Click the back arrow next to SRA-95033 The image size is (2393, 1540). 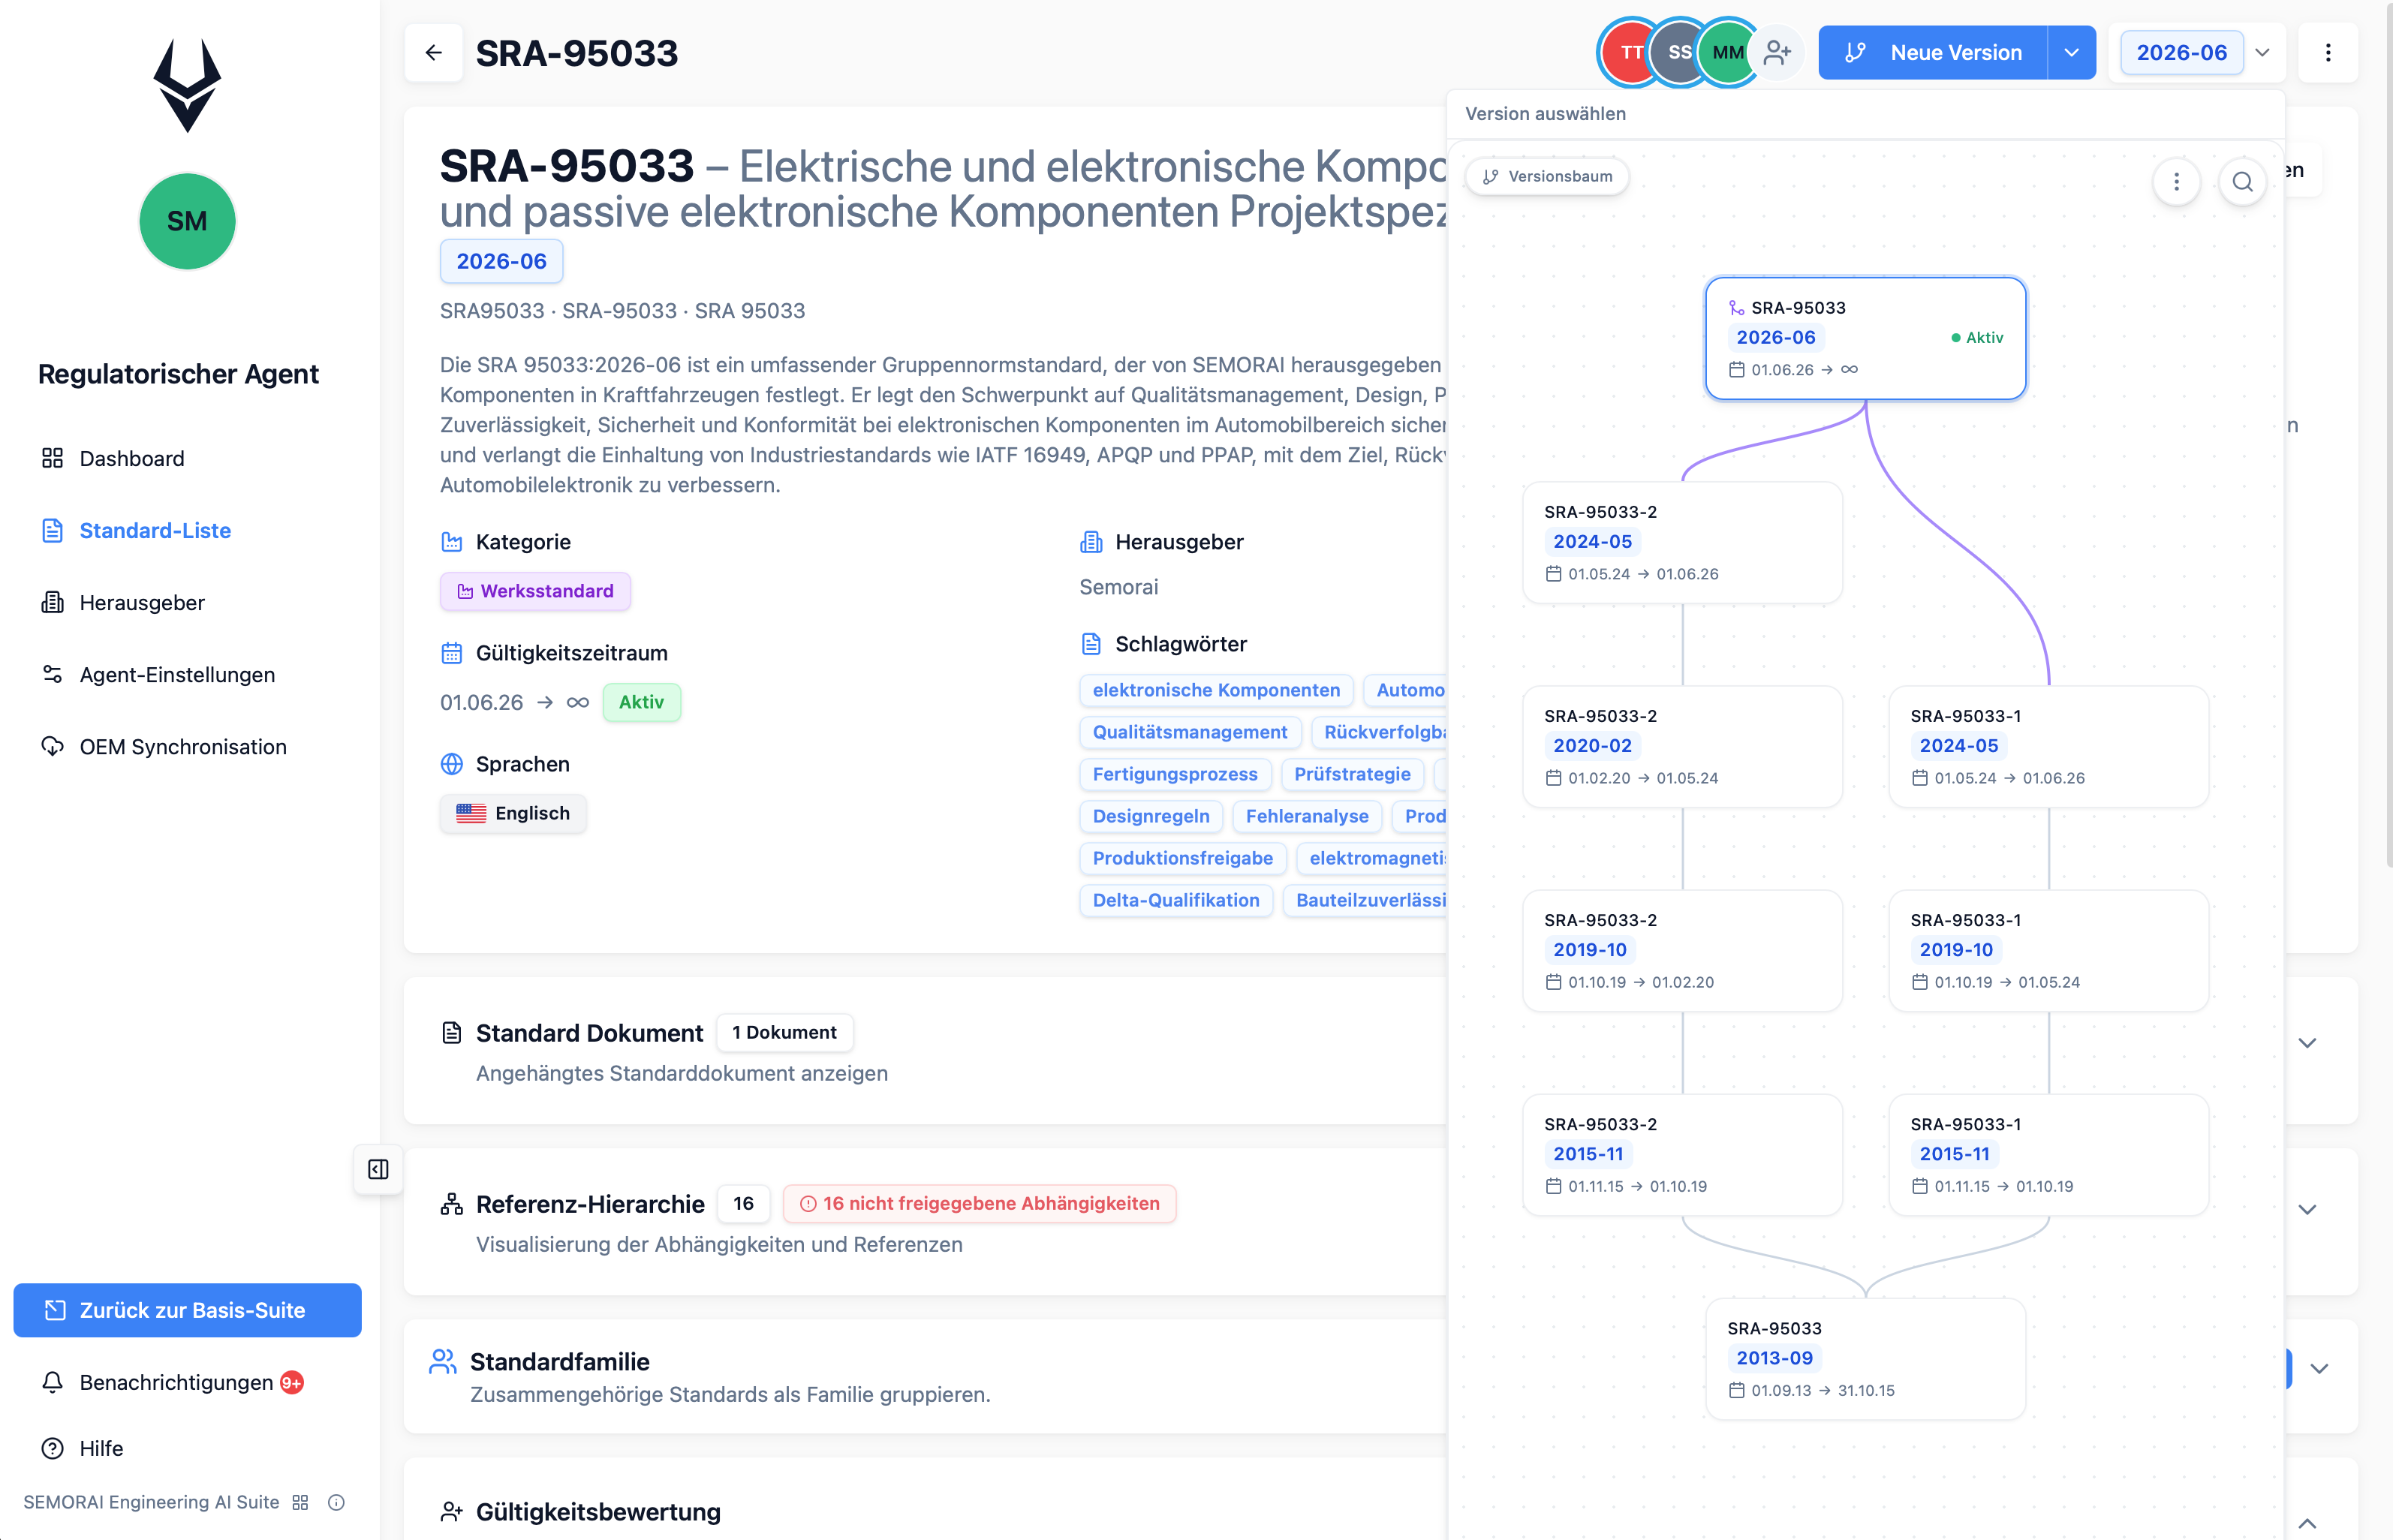click(433, 52)
